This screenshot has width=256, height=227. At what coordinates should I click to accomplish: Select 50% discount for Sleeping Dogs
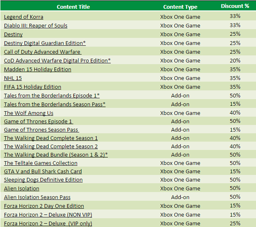[235, 180]
